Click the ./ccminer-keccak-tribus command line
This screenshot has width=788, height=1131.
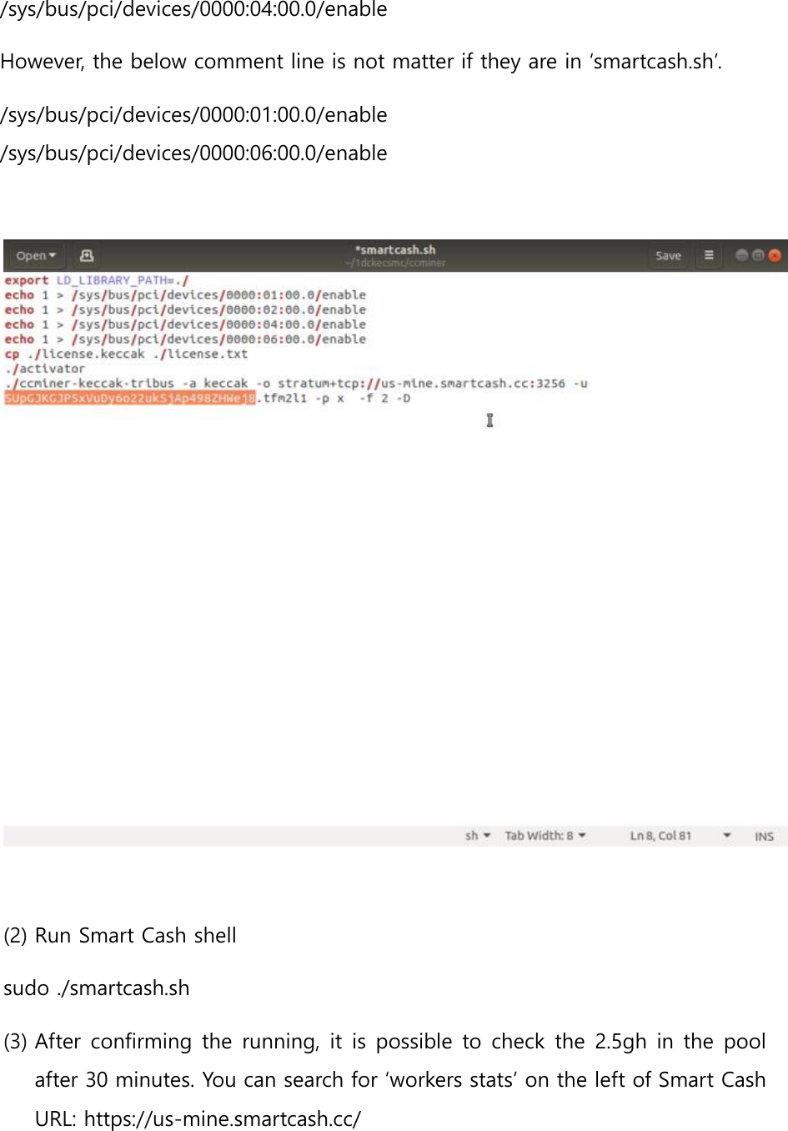[296, 384]
